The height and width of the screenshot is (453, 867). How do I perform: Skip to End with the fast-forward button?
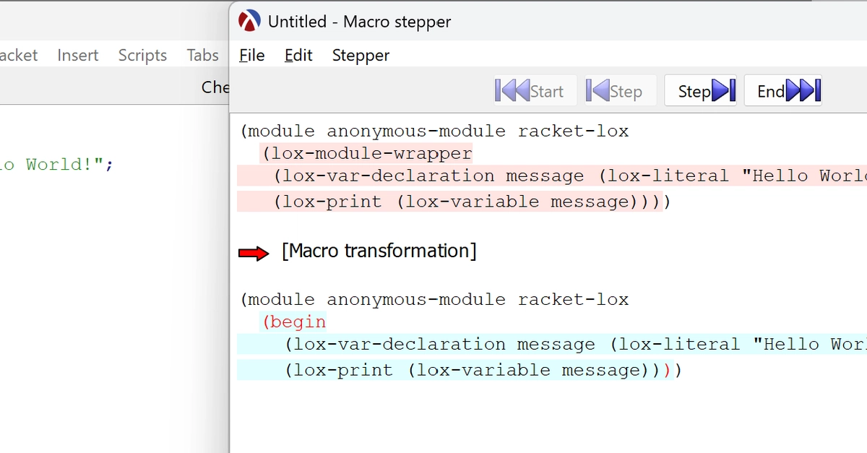(x=782, y=91)
